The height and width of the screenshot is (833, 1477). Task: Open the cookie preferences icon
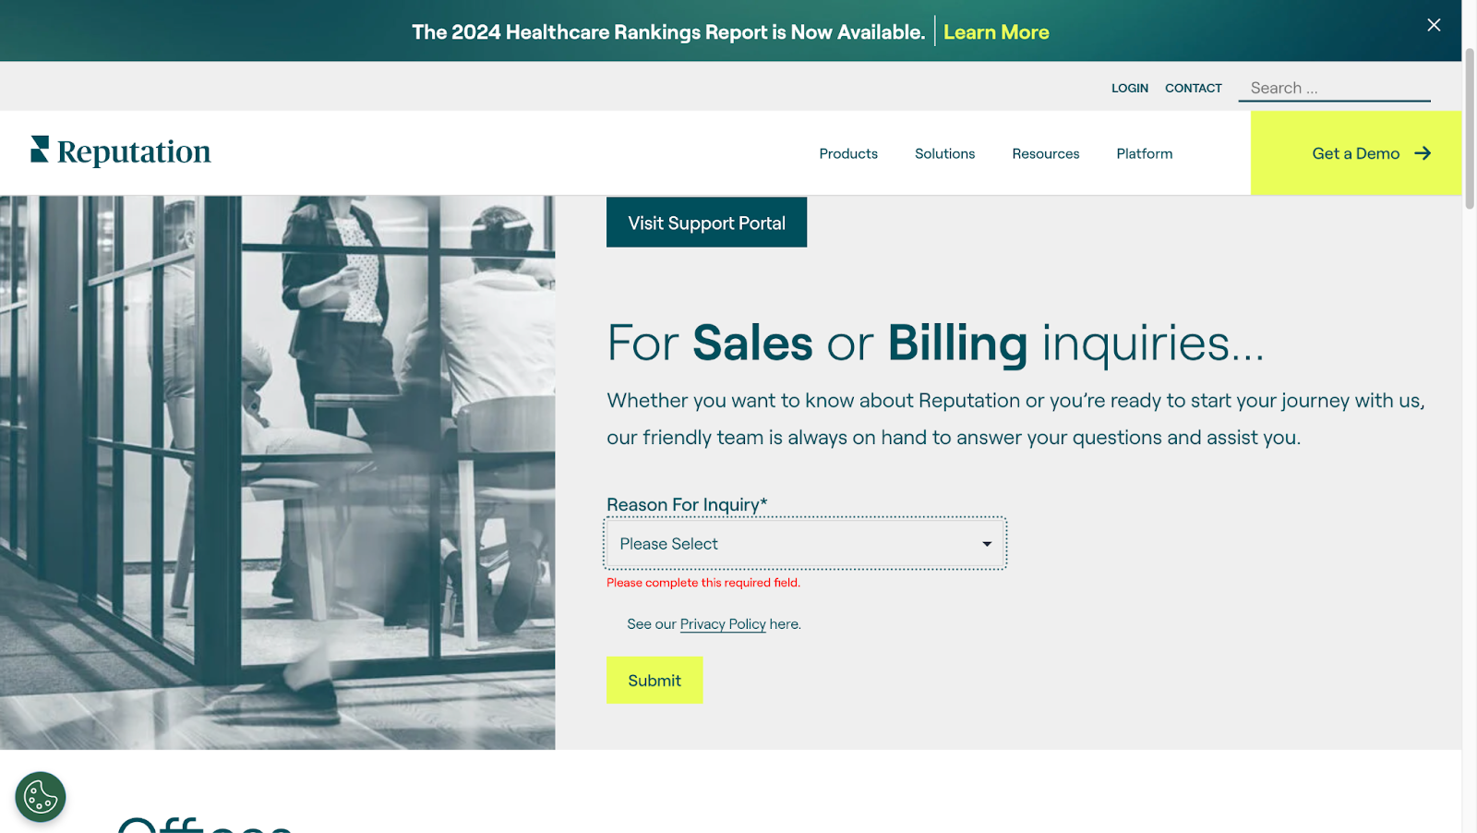(41, 797)
